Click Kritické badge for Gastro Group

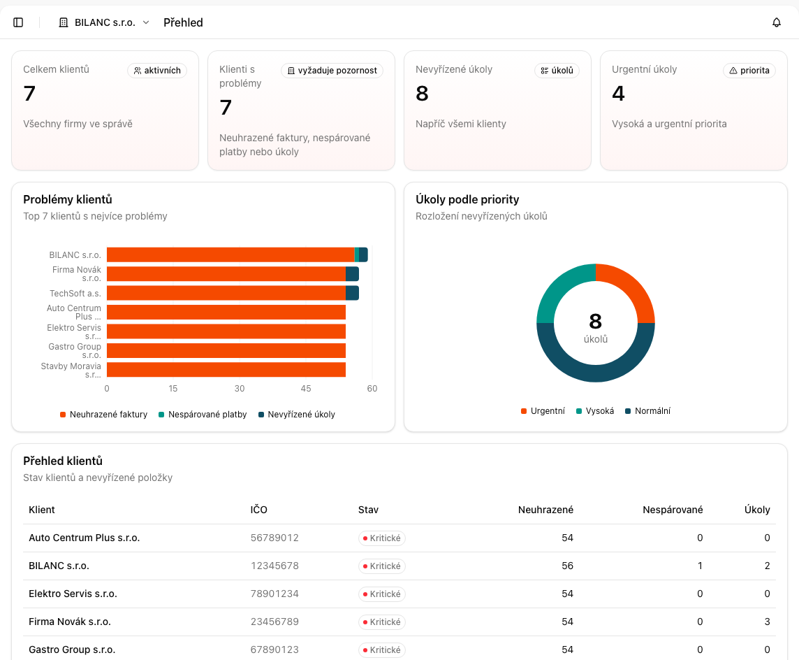381,650
